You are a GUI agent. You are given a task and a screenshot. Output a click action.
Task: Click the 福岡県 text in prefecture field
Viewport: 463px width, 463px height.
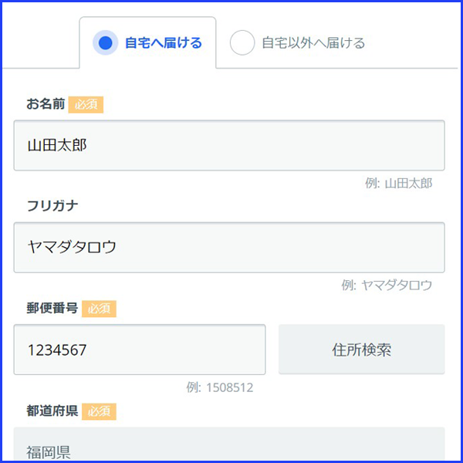click(49, 451)
